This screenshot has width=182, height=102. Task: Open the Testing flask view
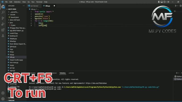[x=3, y=36]
